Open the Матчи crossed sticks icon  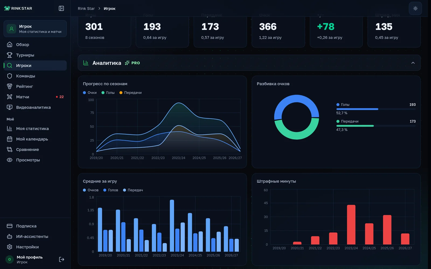[9, 97]
